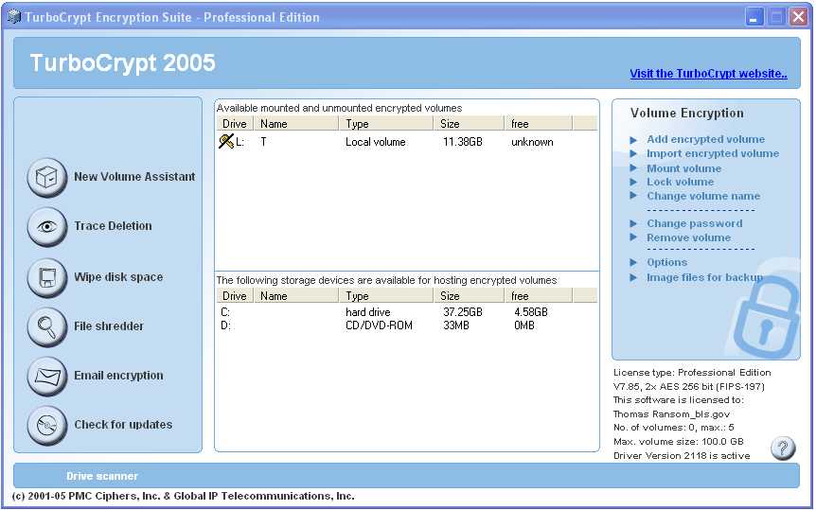Screen dimensions: 816x510
Task: Choose Remove volume
Action: coord(688,237)
